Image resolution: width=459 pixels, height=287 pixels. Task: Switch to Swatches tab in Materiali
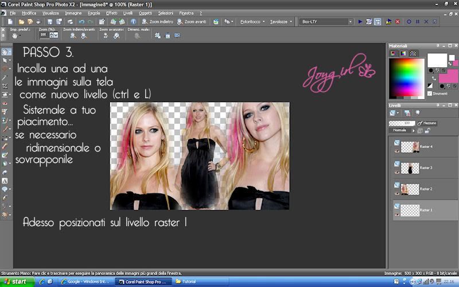tap(413, 53)
